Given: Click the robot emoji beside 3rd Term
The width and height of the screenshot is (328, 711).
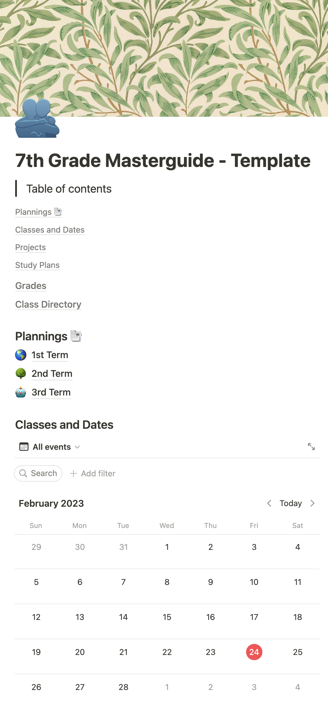Looking at the screenshot, I should 21,392.
